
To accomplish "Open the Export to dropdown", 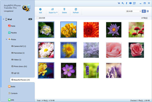I will [x=53, y=11].
